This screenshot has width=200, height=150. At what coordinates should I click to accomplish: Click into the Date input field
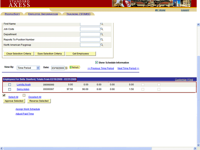tap(58, 68)
